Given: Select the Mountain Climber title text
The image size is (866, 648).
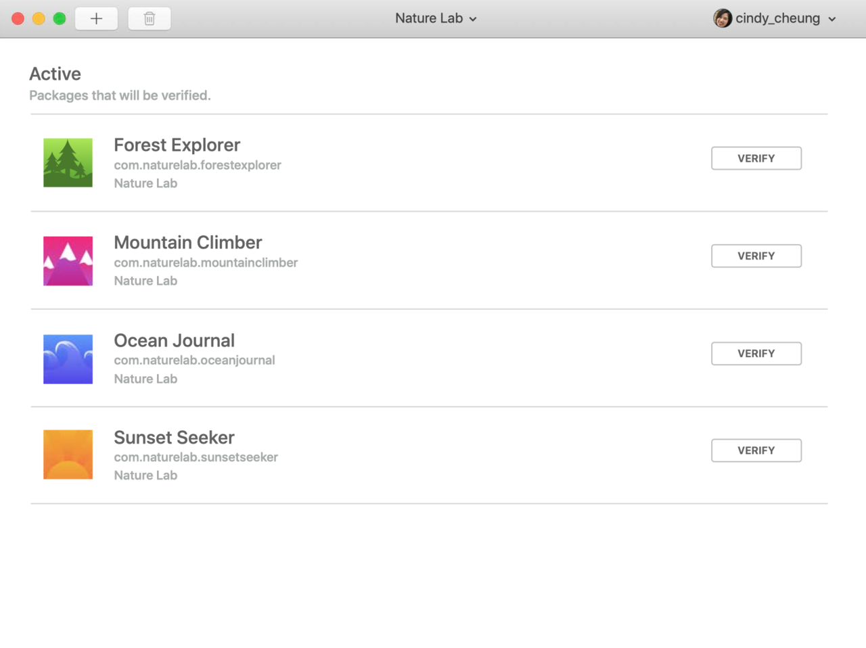Looking at the screenshot, I should click(188, 242).
